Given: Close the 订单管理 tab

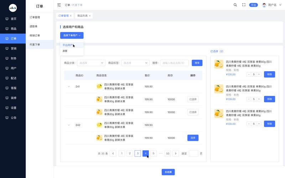Looking at the screenshot, I should pyautogui.click(x=71, y=16).
